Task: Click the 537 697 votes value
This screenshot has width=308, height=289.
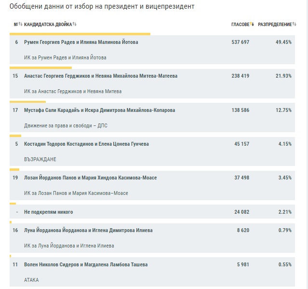Action: [x=240, y=42]
